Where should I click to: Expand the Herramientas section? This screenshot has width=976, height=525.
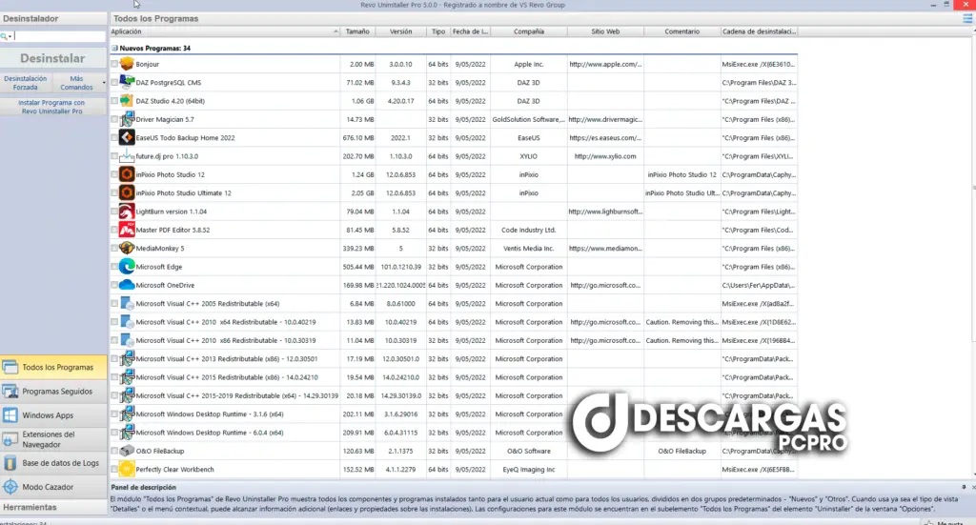(x=53, y=507)
